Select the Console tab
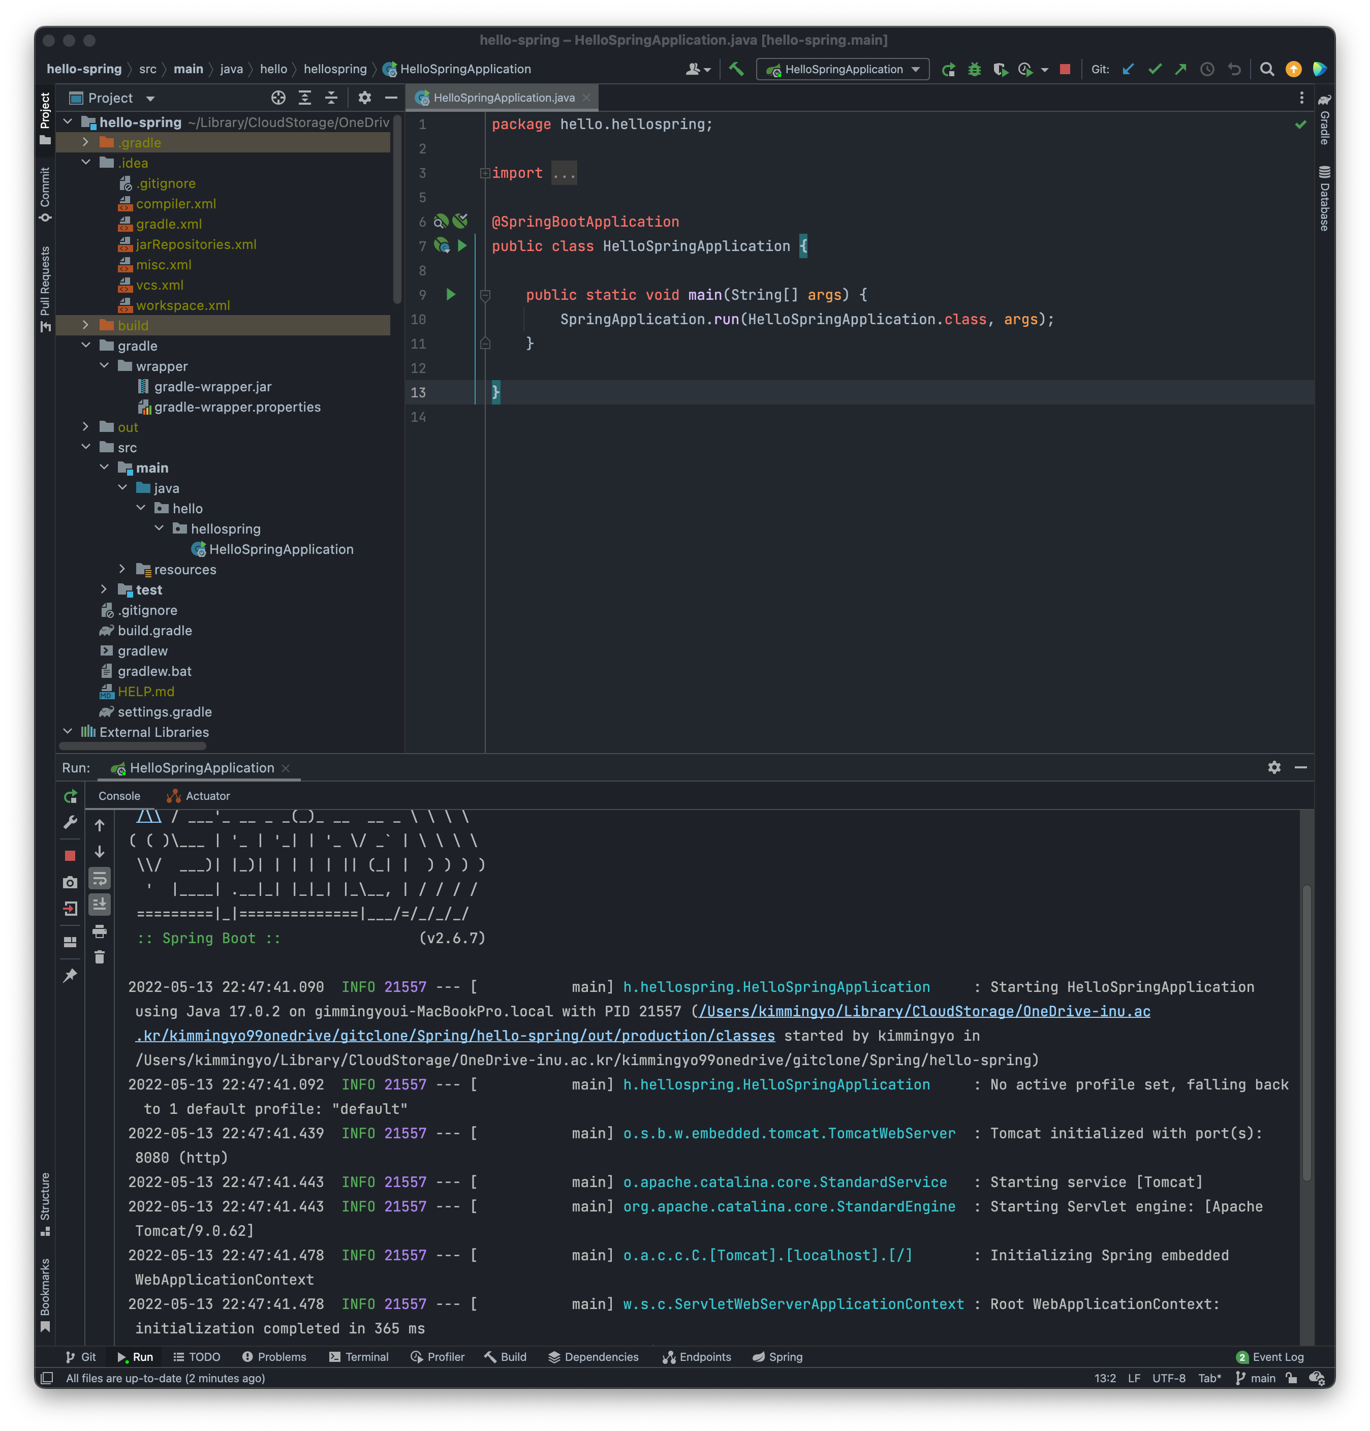Viewport: 1370px width, 1431px height. pyautogui.click(x=119, y=796)
